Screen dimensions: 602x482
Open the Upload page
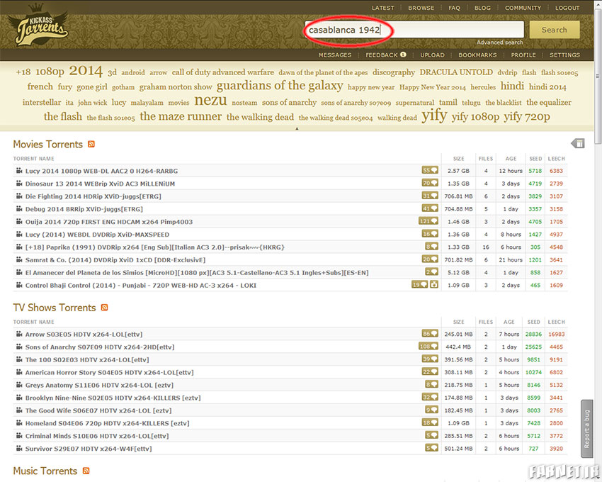coord(432,55)
